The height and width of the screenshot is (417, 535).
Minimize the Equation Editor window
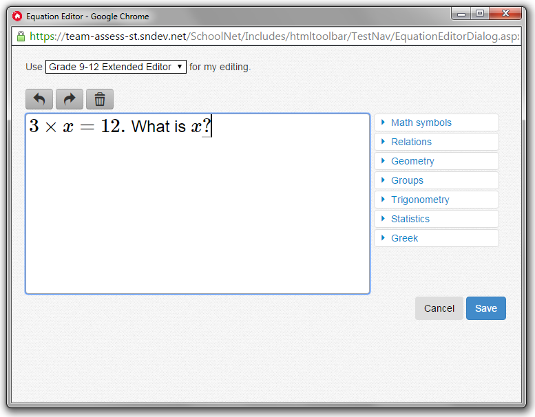tap(461, 13)
